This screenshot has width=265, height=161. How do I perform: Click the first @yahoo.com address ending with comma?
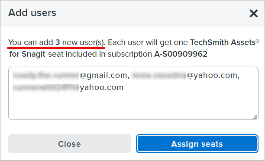pos(213,75)
